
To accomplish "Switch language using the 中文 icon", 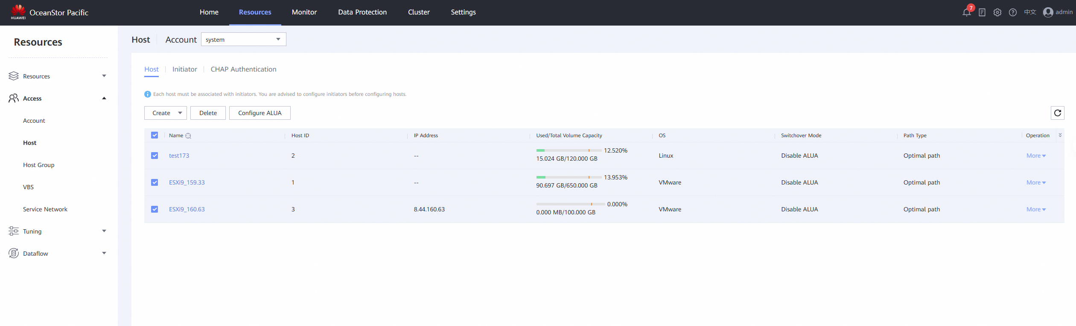I will click(x=1030, y=12).
